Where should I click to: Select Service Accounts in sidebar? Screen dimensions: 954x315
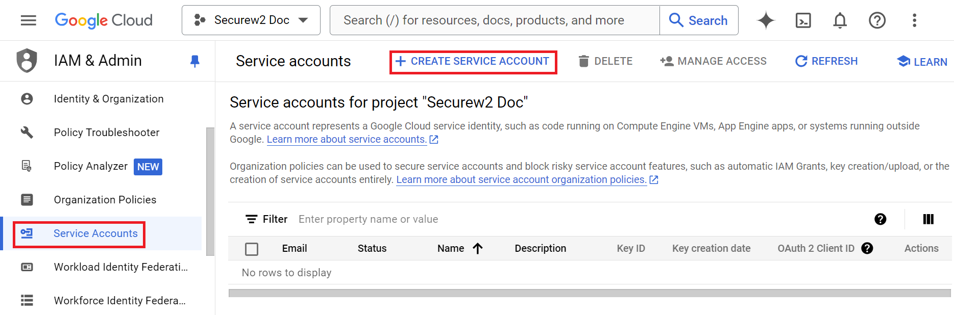point(95,233)
